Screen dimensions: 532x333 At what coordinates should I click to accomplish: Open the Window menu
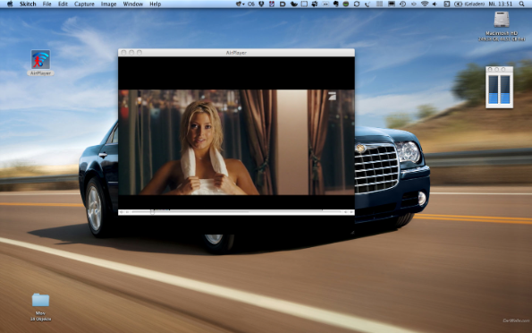point(132,4)
